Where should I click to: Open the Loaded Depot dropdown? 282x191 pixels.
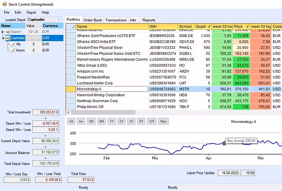tap(59, 19)
